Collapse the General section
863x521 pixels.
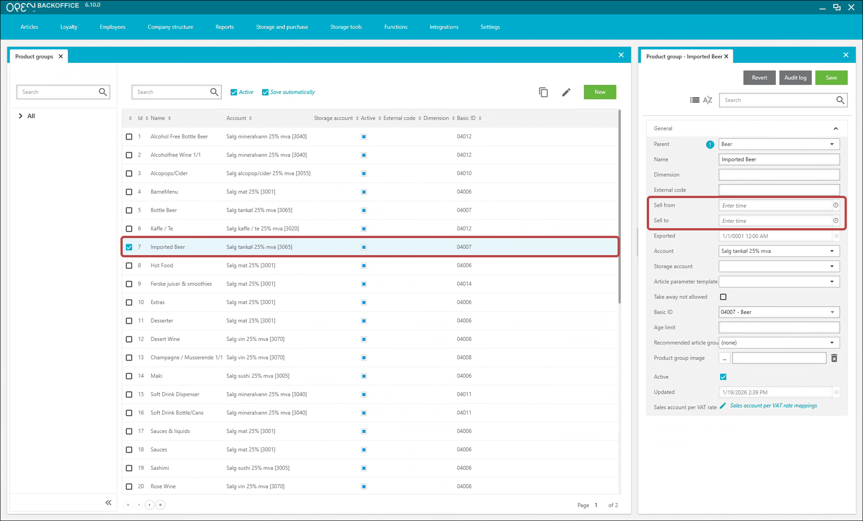pos(836,128)
